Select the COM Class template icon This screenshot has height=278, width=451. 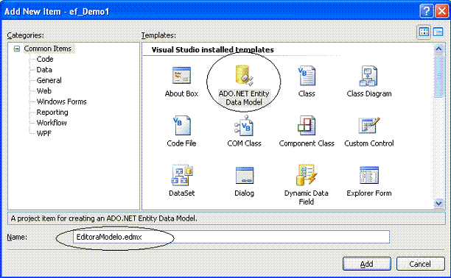point(244,126)
